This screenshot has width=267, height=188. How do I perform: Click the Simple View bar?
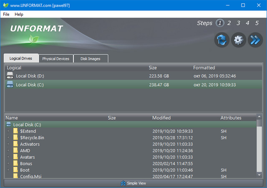pos(133,183)
